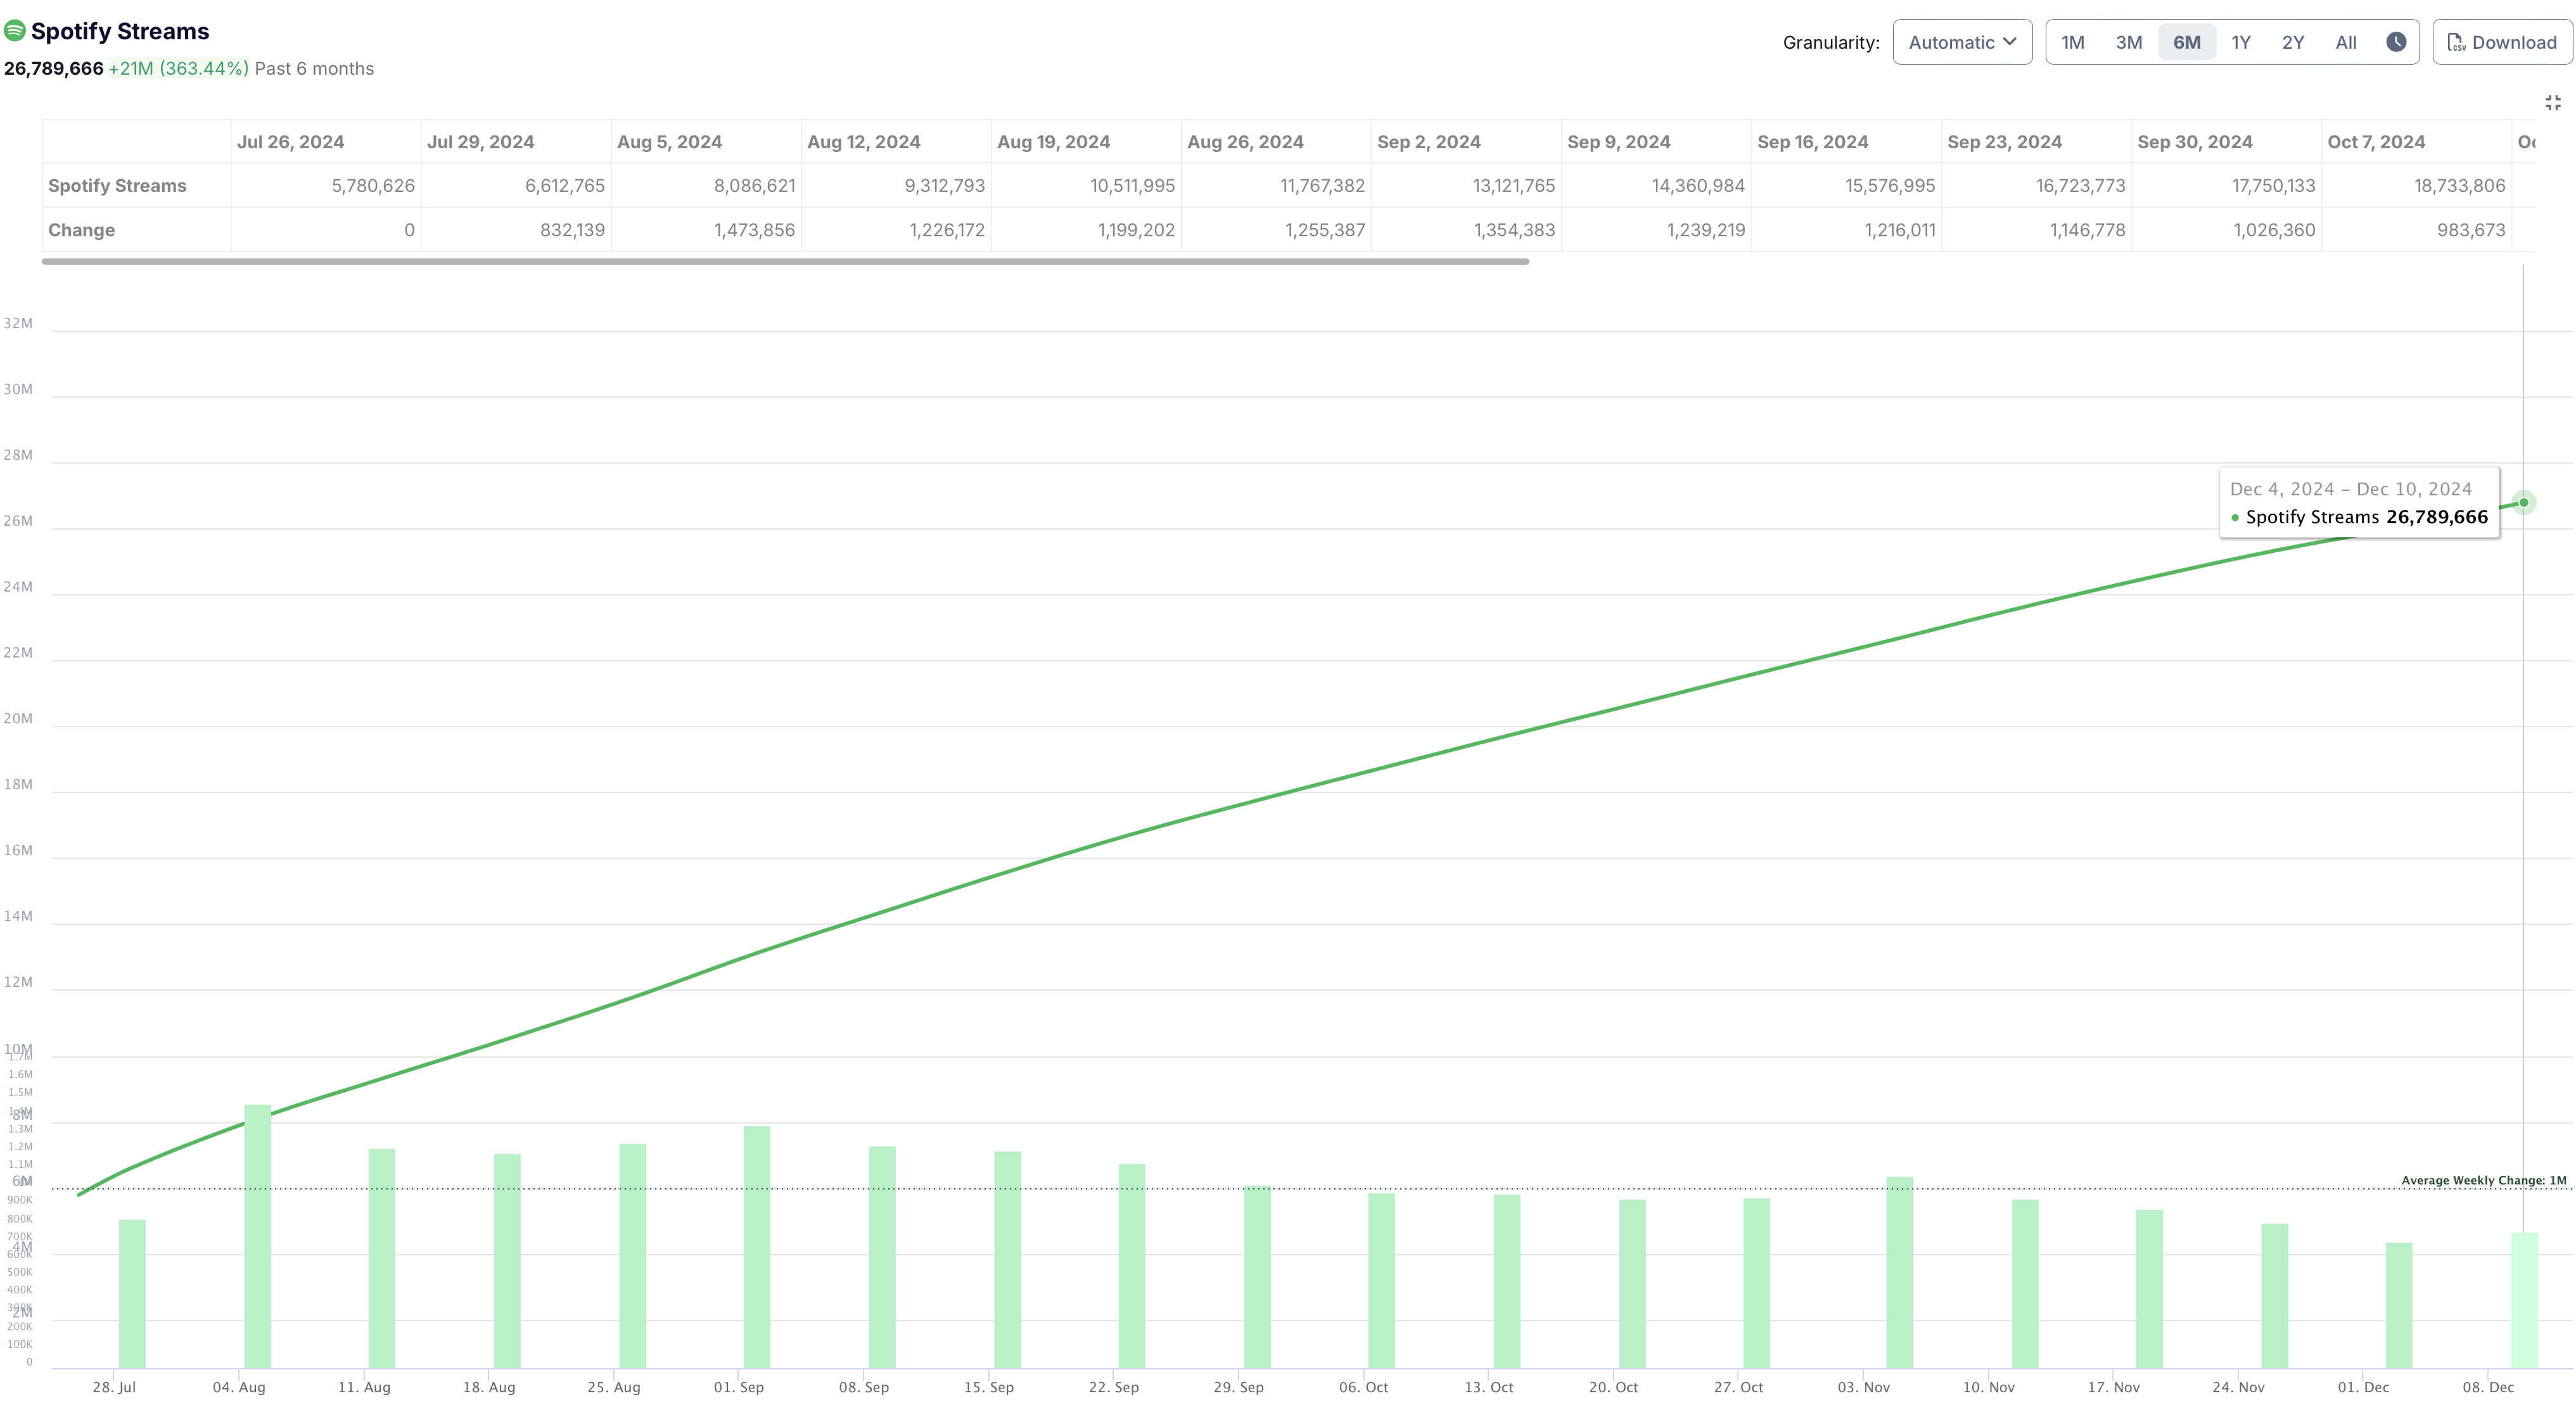
Task: Click the Average Weekly Change: 1M label
Action: [x=2483, y=1180]
